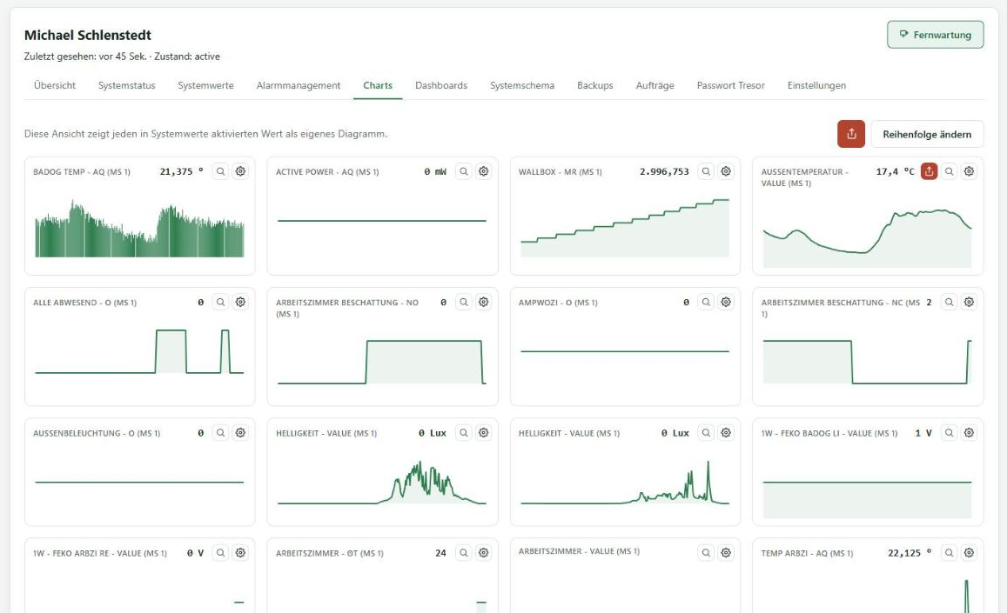
Task: Magnify the WALLBOX - MR chart
Action: click(706, 171)
